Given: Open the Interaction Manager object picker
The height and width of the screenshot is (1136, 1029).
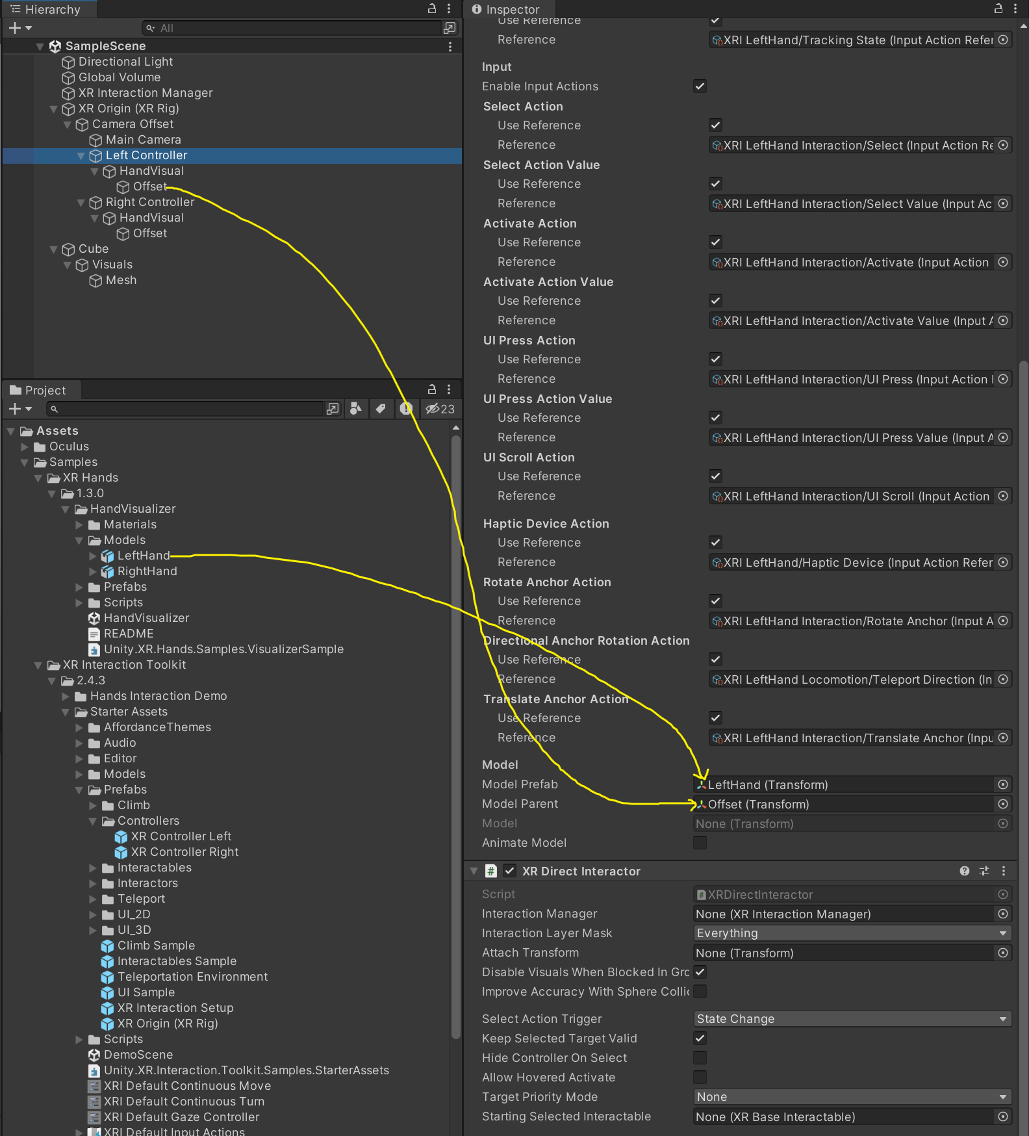Looking at the screenshot, I should click(1003, 914).
